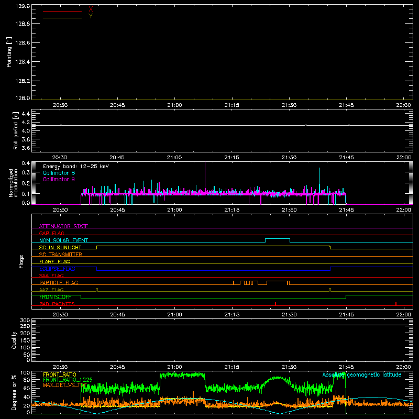Click the 0.2 tick on modulation axis

click(x=26, y=183)
